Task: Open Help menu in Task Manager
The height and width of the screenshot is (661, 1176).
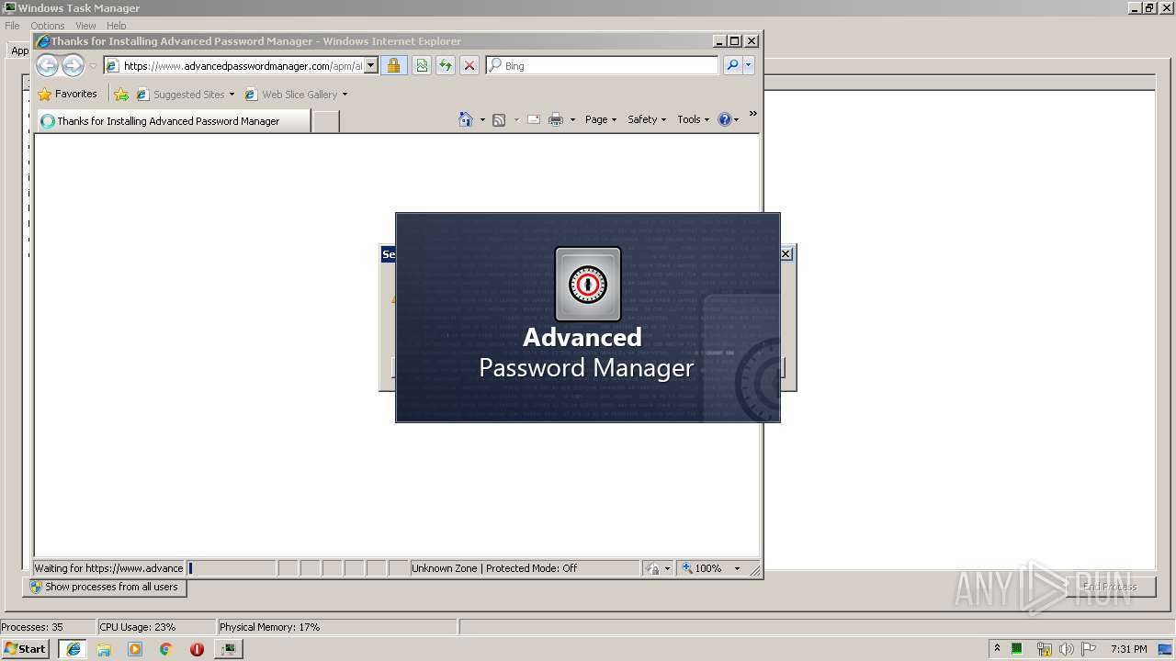Action: [x=116, y=26]
